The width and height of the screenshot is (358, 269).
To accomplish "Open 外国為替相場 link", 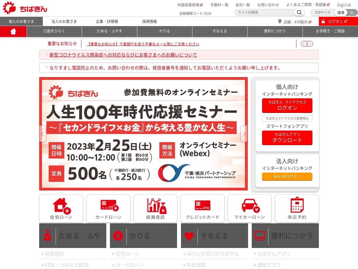I will point(190,5).
